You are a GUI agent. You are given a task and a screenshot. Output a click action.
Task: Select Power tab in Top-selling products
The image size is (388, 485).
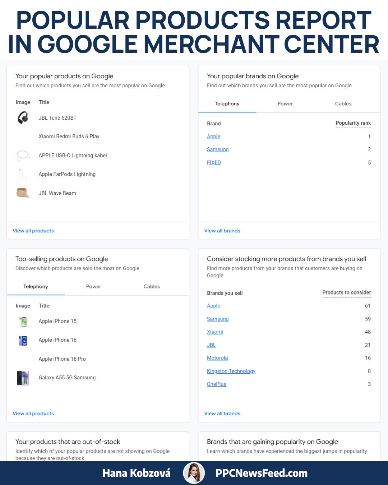click(93, 287)
